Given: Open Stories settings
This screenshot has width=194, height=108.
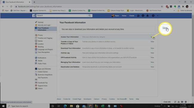Looking at the screenshot, I should (x=40, y=41).
